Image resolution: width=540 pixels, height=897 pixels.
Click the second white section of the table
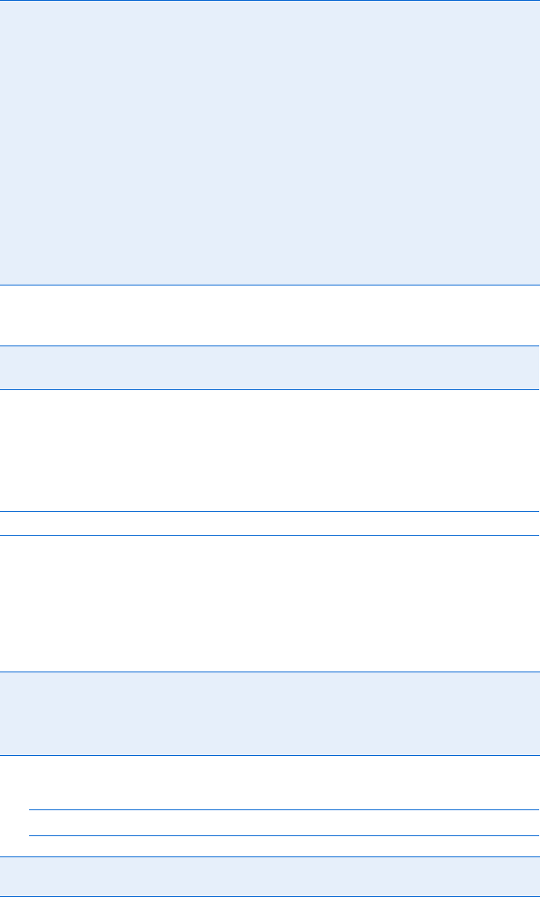(270, 450)
